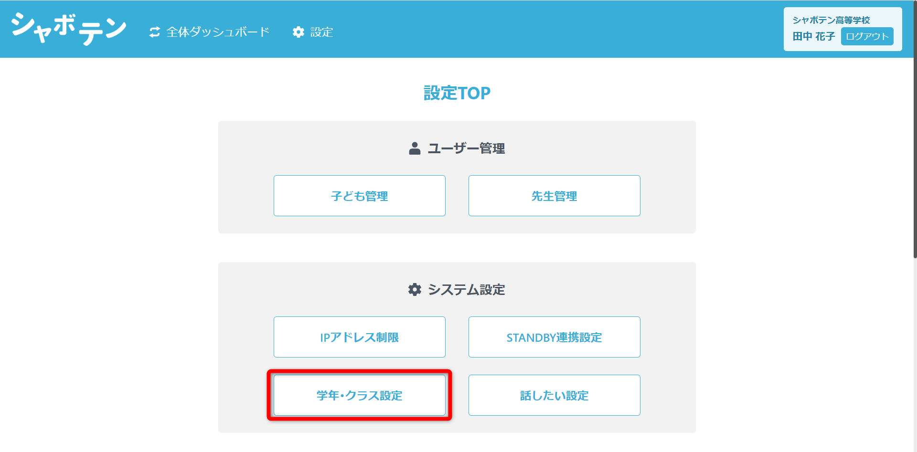Log out using the ログアウト button
Image resolution: width=917 pixels, height=452 pixels.
tap(867, 36)
